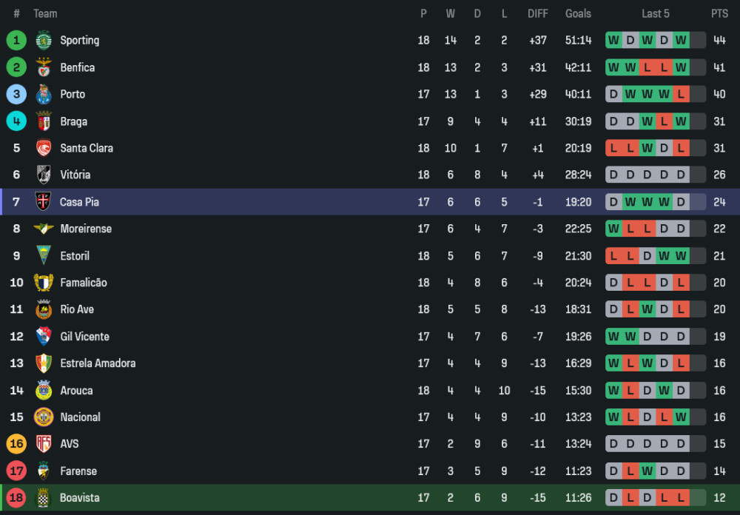Open the Santa Clara team link
The width and height of the screenshot is (740, 515).
[x=87, y=148]
